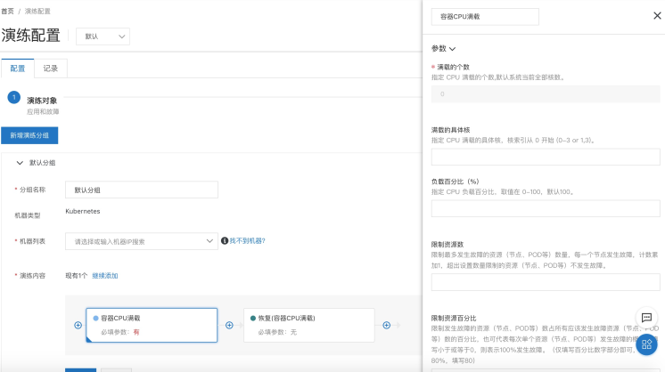Screen dimensions: 665x372
Task: Focus the 分组名称 input field
Action: (x=142, y=190)
